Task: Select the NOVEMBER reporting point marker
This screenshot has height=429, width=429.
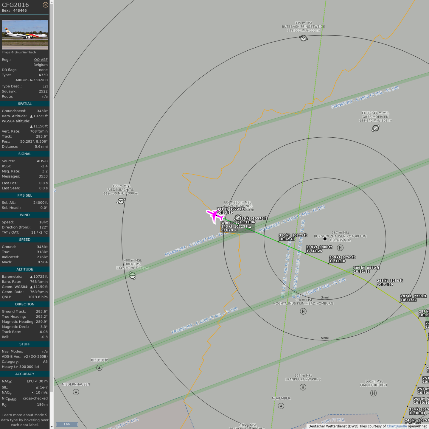Action: pyautogui.click(x=281, y=406)
